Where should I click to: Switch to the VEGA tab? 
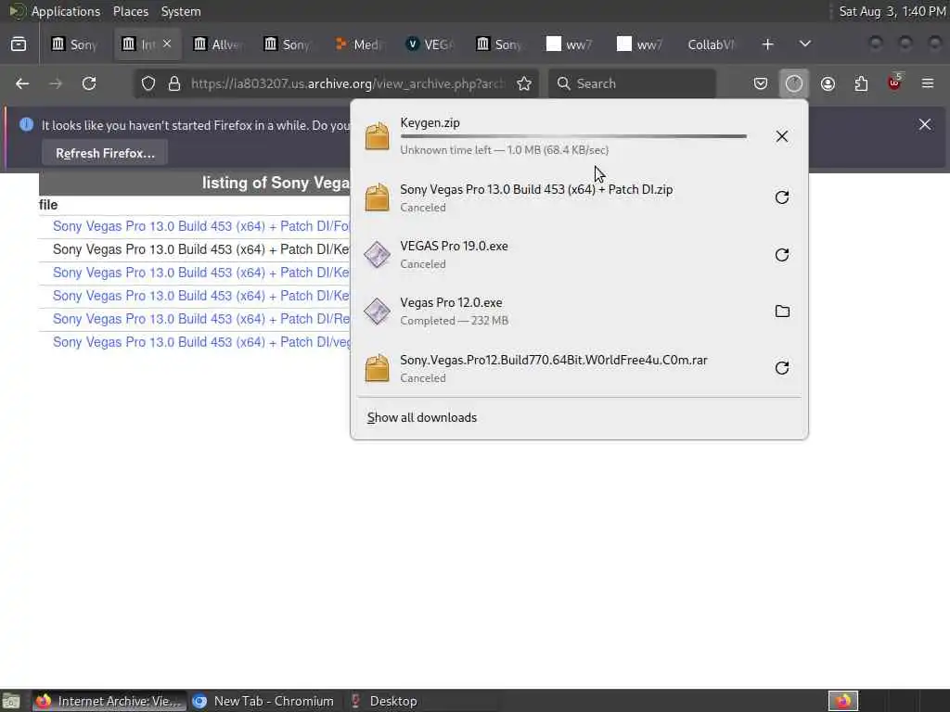point(430,44)
